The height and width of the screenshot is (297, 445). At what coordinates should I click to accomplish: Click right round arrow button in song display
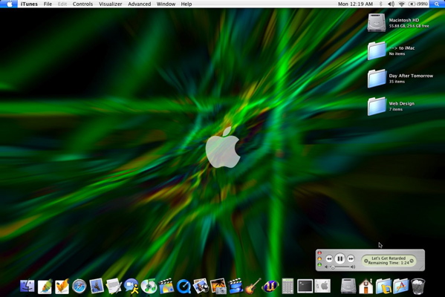412,261
